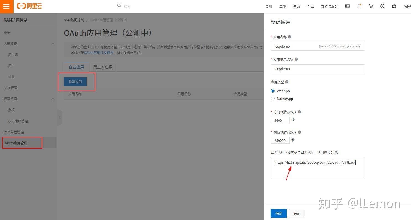
Task: Open the 支持与服务 menu
Action: [x=329, y=6]
